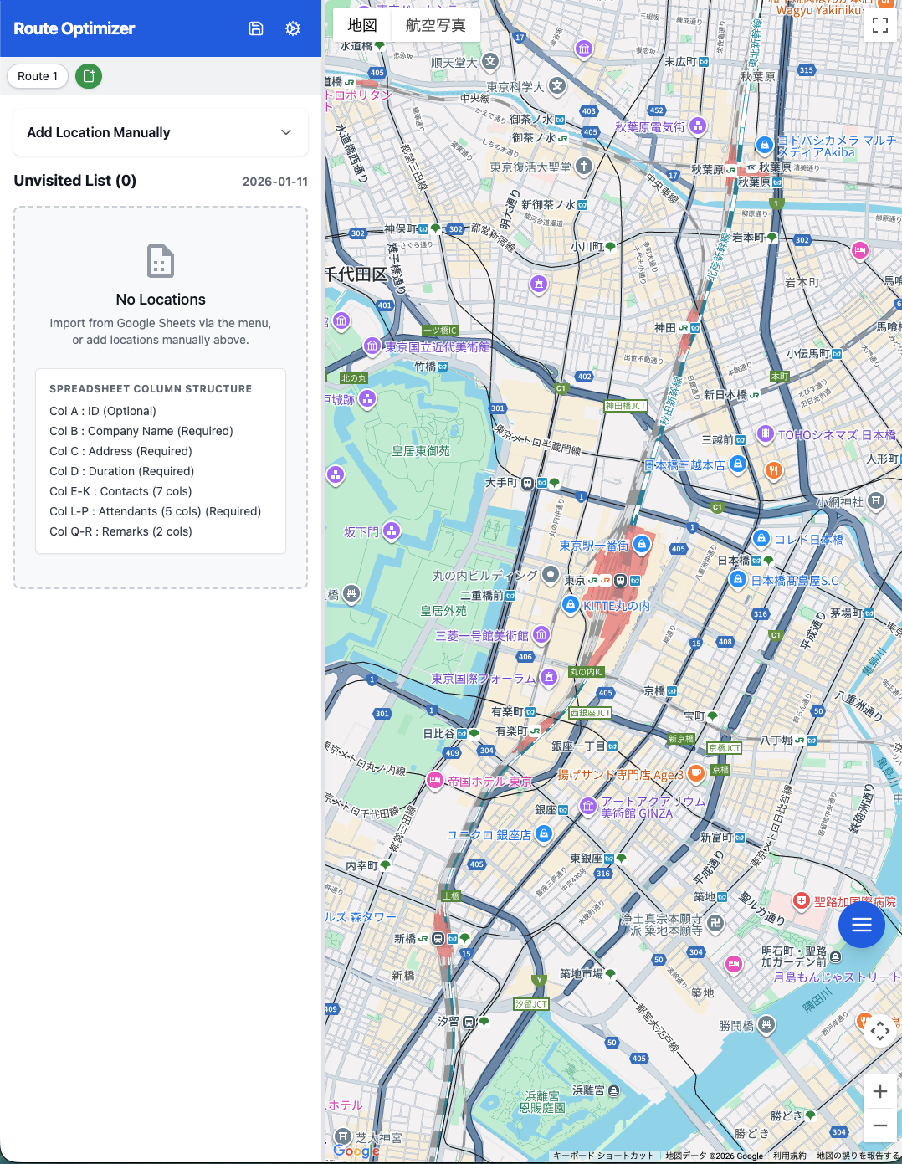The image size is (902, 1164).
Task: Click the 東京国立近代美術館 museum marker
Action: coord(372,345)
